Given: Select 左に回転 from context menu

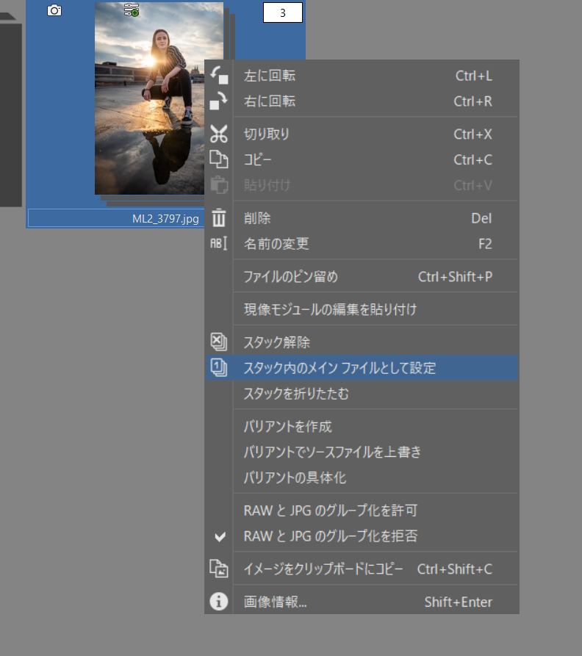Looking at the screenshot, I should [362, 76].
